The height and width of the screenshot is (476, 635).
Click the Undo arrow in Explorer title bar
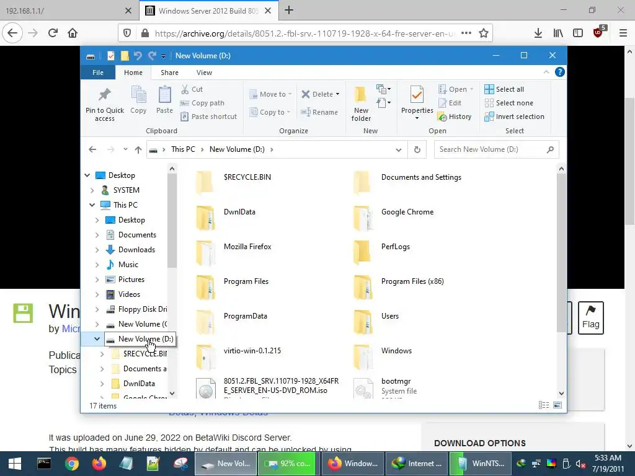pyautogui.click(x=138, y=55)
